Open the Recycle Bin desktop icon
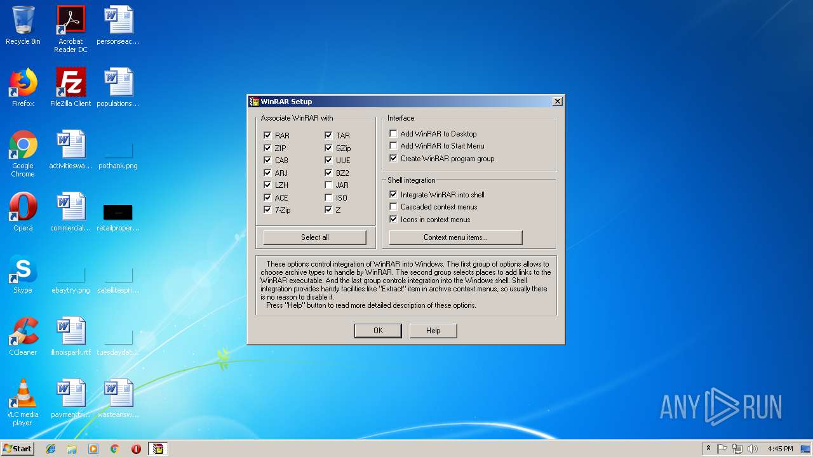This screenshot has width=813, height=457. 23,25
